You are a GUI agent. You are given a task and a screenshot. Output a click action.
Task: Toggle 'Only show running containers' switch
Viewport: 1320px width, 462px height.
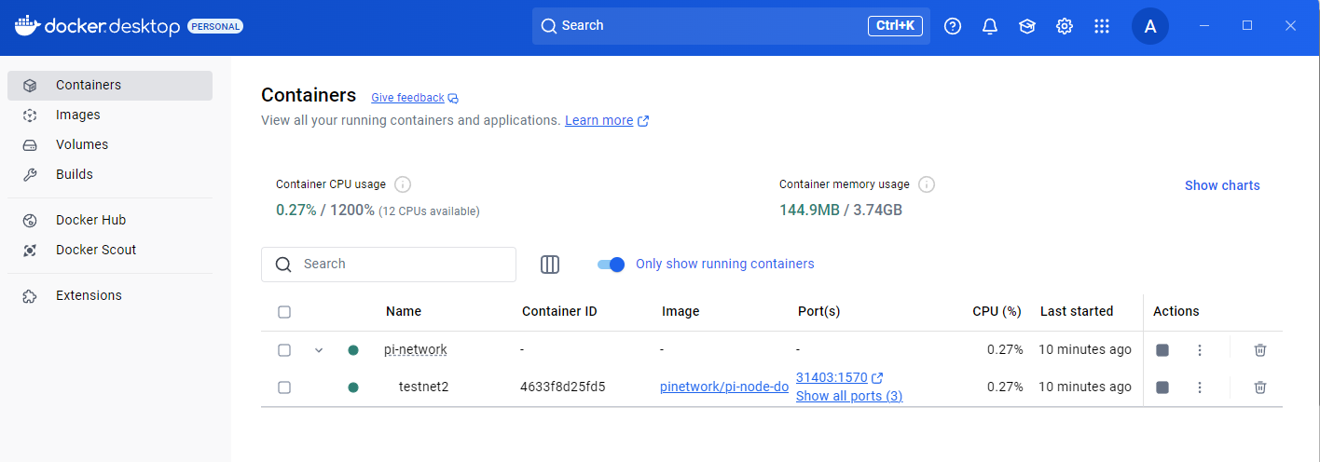coord(611,265)
